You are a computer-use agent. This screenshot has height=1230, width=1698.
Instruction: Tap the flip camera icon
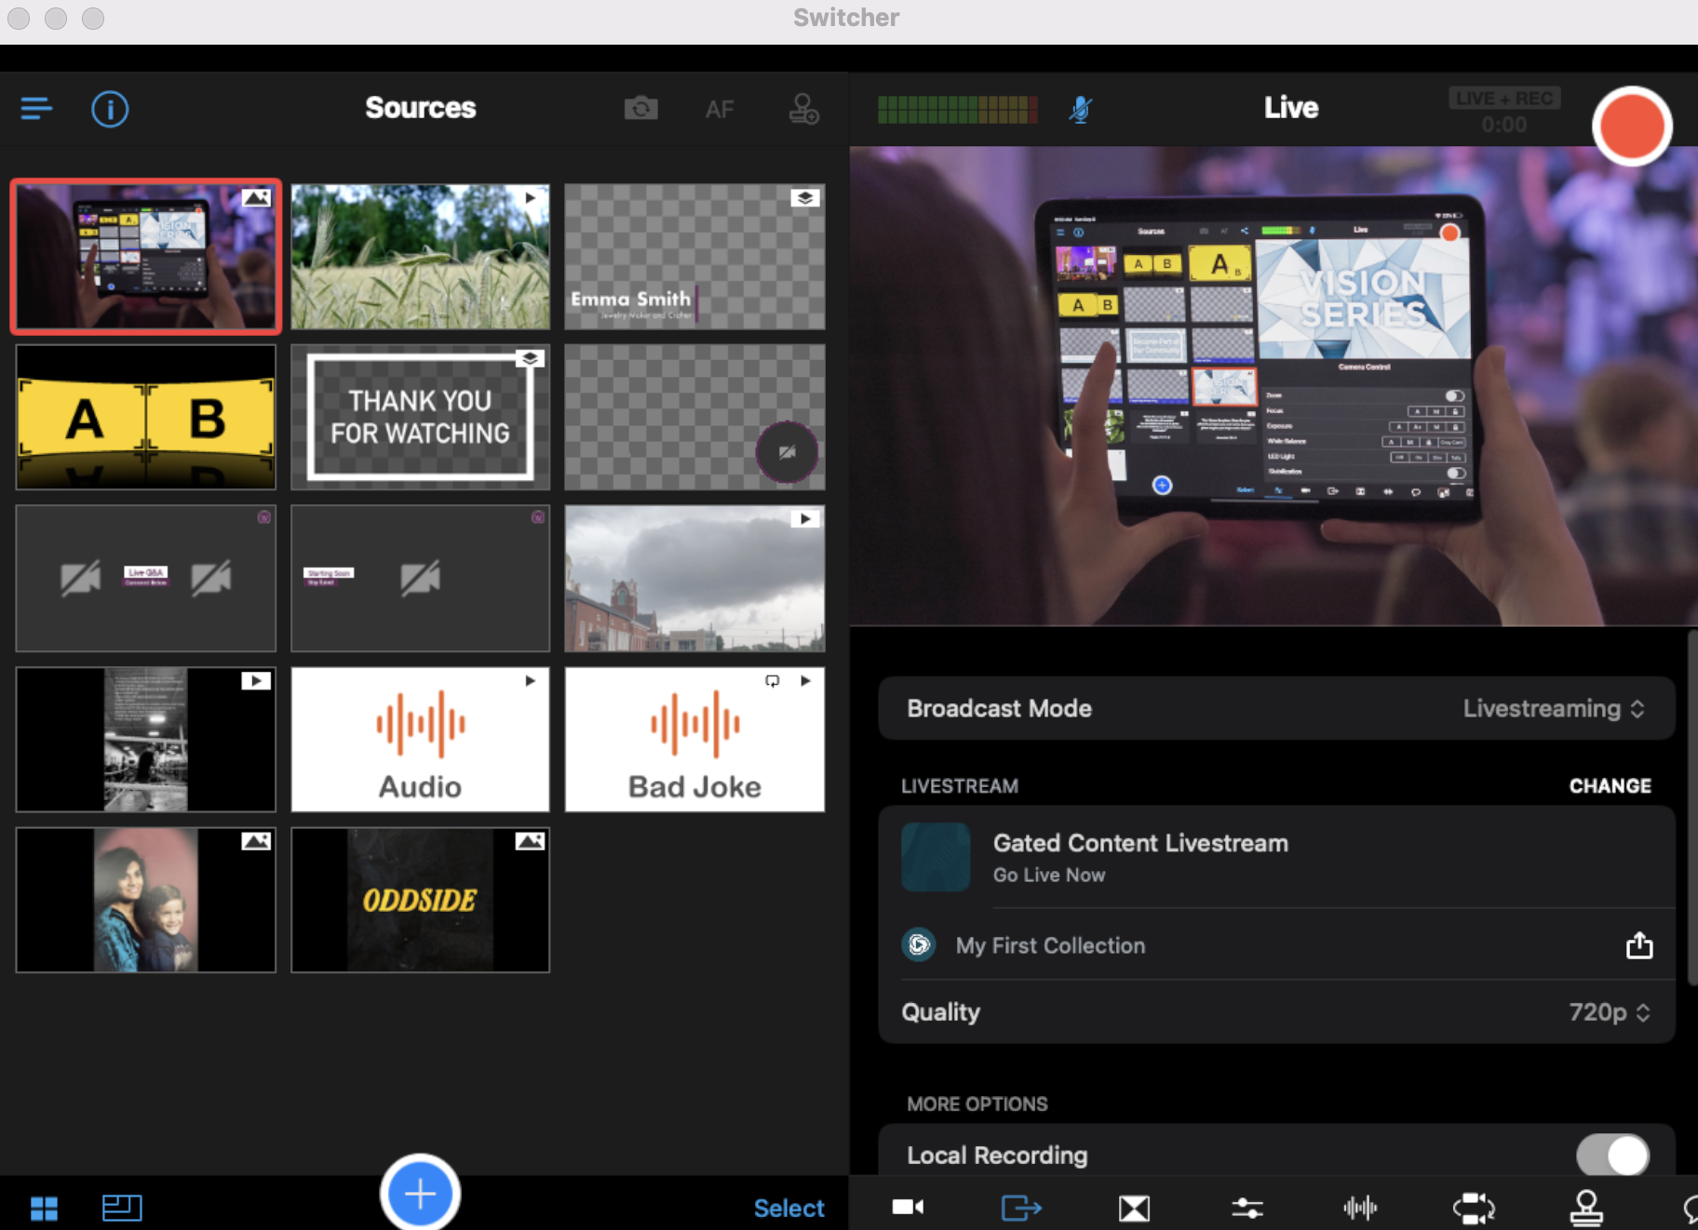(x=640, y=109)
